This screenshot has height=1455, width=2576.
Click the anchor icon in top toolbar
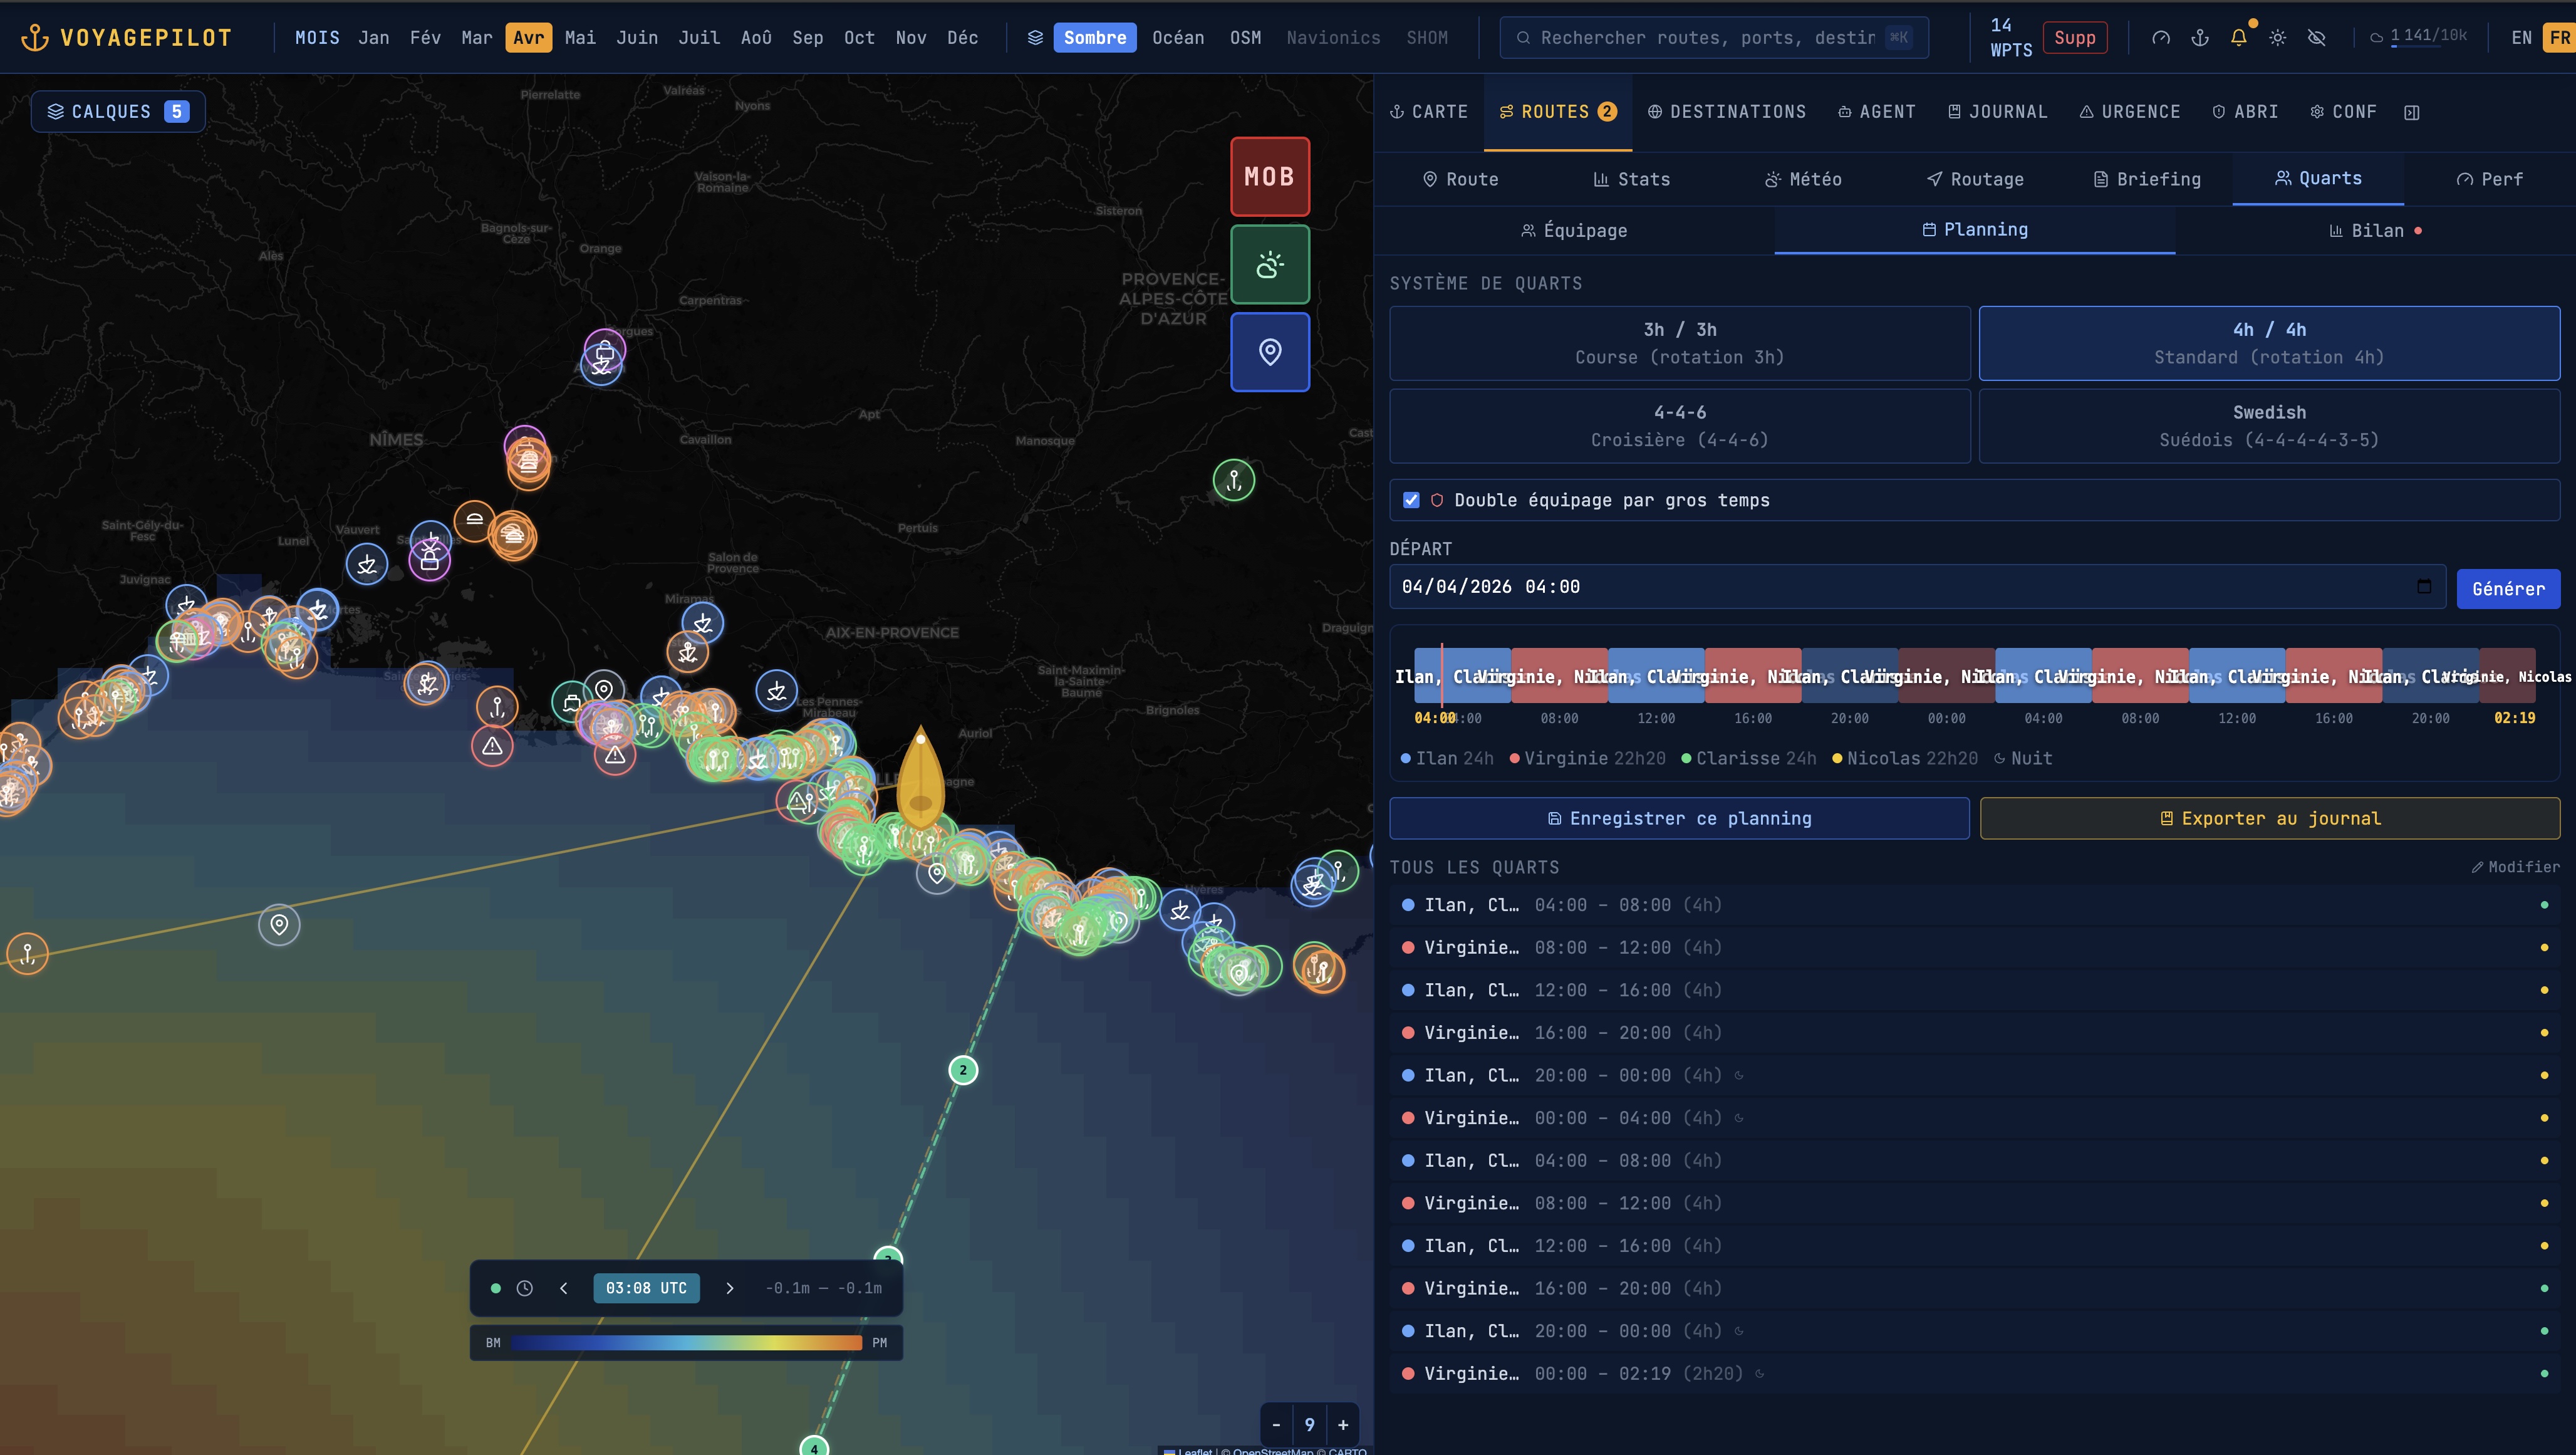(x=2199, y=38)
